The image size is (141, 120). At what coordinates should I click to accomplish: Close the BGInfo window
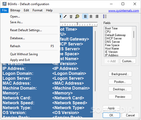(x=135, y=4)
